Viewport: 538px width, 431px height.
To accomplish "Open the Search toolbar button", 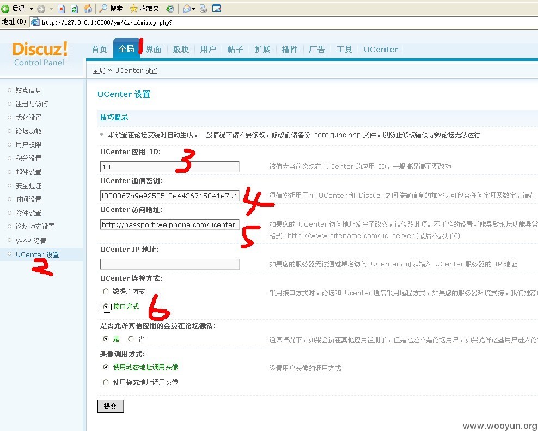I will (x=111, y=9).
